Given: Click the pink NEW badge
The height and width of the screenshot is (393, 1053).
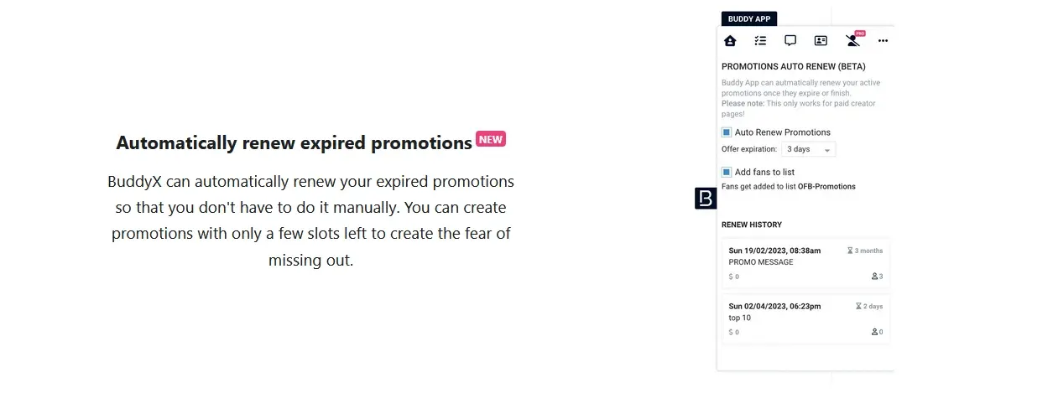Looking at the screenshot, I should pyautogui.click(x=491, y=139).
